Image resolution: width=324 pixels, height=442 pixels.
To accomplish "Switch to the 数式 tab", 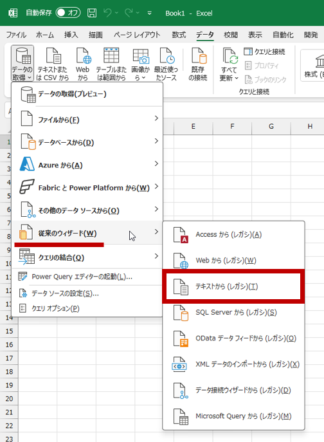I will coord(179,35).
